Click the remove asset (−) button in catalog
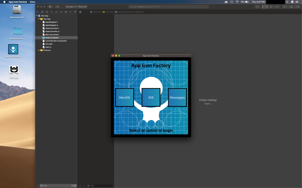 coord(84,186)
